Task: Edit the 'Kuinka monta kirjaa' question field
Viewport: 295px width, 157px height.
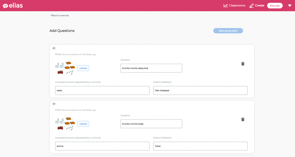Action: pyautogui.click(x=151, y=124)
